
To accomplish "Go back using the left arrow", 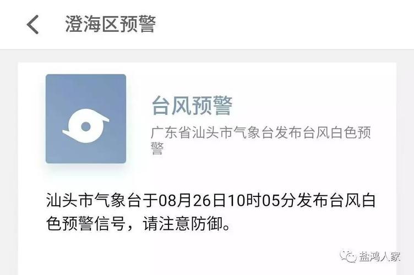I will pos(32,25).
